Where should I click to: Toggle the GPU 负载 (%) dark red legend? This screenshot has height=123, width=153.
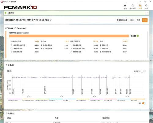[110, 100]
